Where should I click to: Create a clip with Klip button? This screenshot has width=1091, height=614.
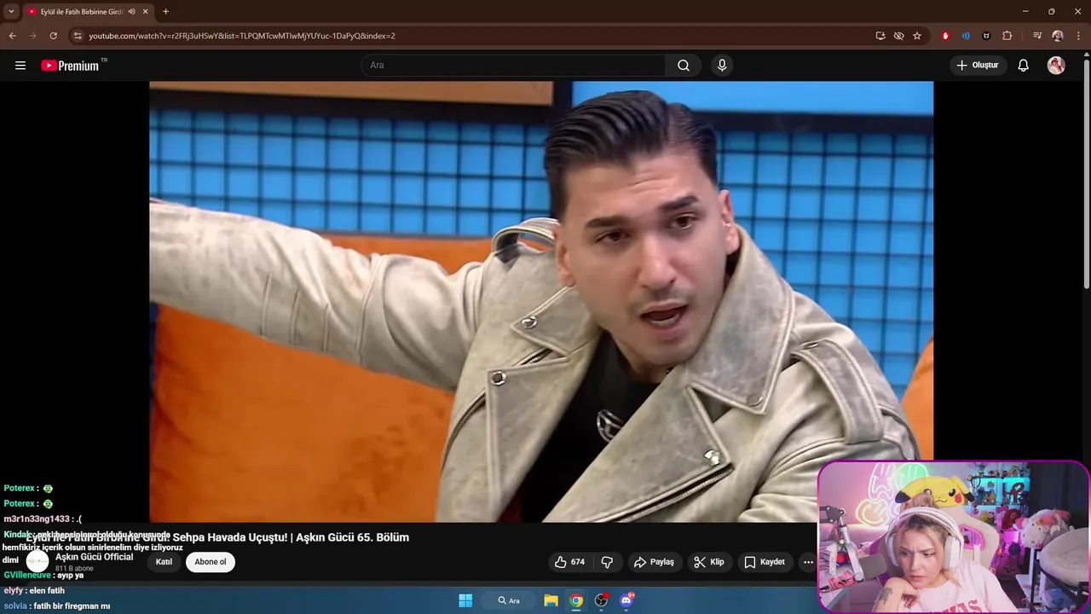(709, 562)
